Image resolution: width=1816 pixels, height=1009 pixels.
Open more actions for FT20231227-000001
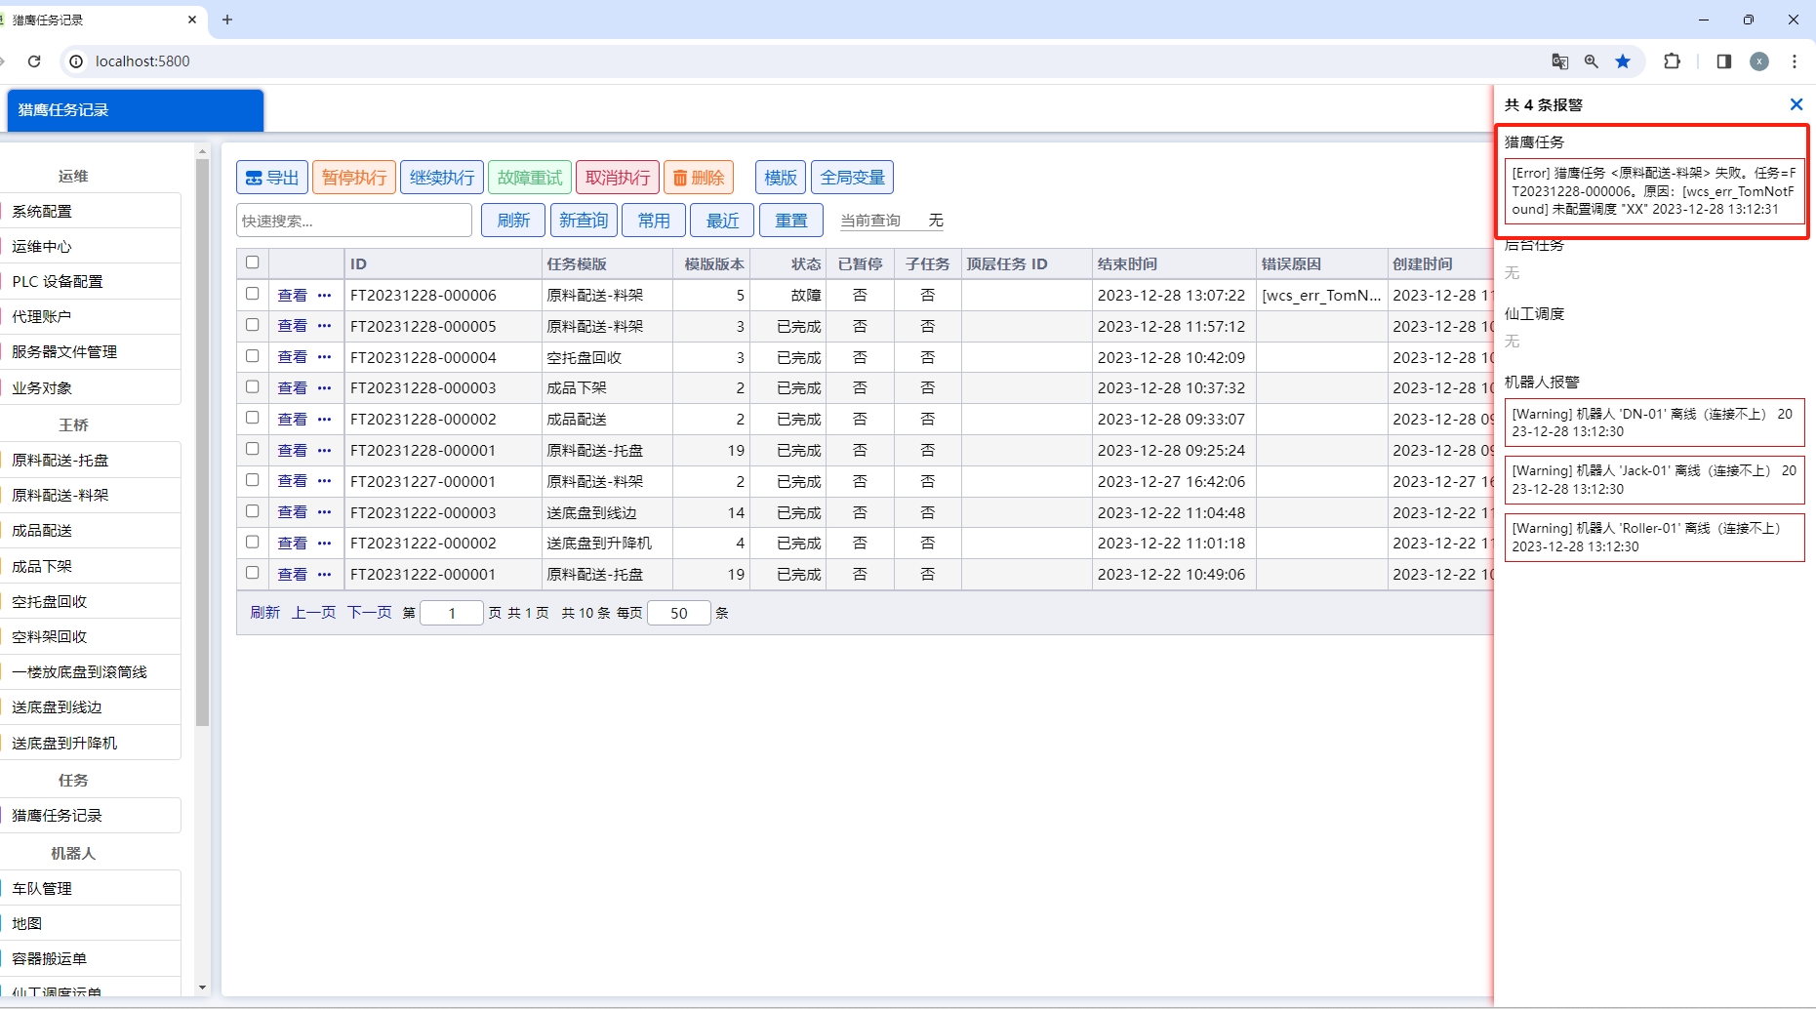coord(325,481)
